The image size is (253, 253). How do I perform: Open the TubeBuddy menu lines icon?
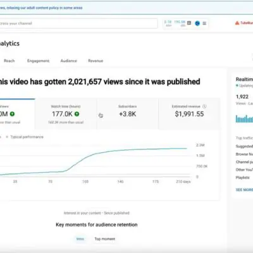(204, 23)
